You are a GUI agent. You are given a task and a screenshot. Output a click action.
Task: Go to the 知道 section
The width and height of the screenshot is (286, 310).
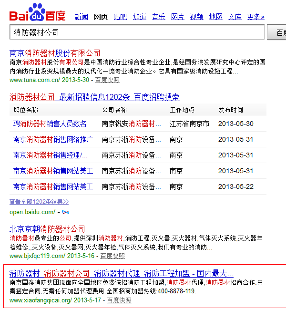[139, 17]
